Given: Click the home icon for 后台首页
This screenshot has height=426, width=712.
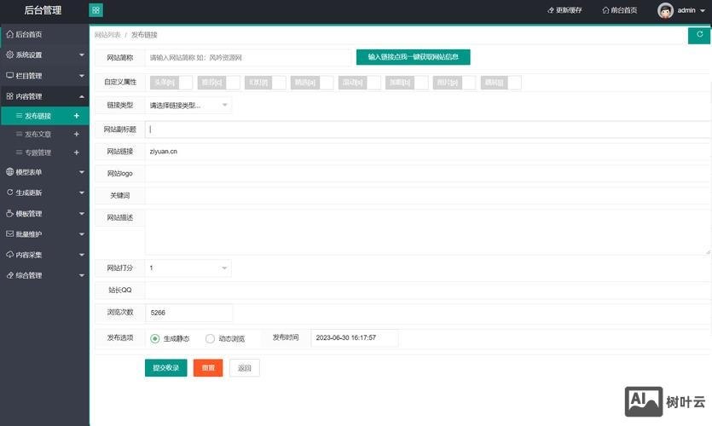Looking at the screenshot, I should point(9,35).
